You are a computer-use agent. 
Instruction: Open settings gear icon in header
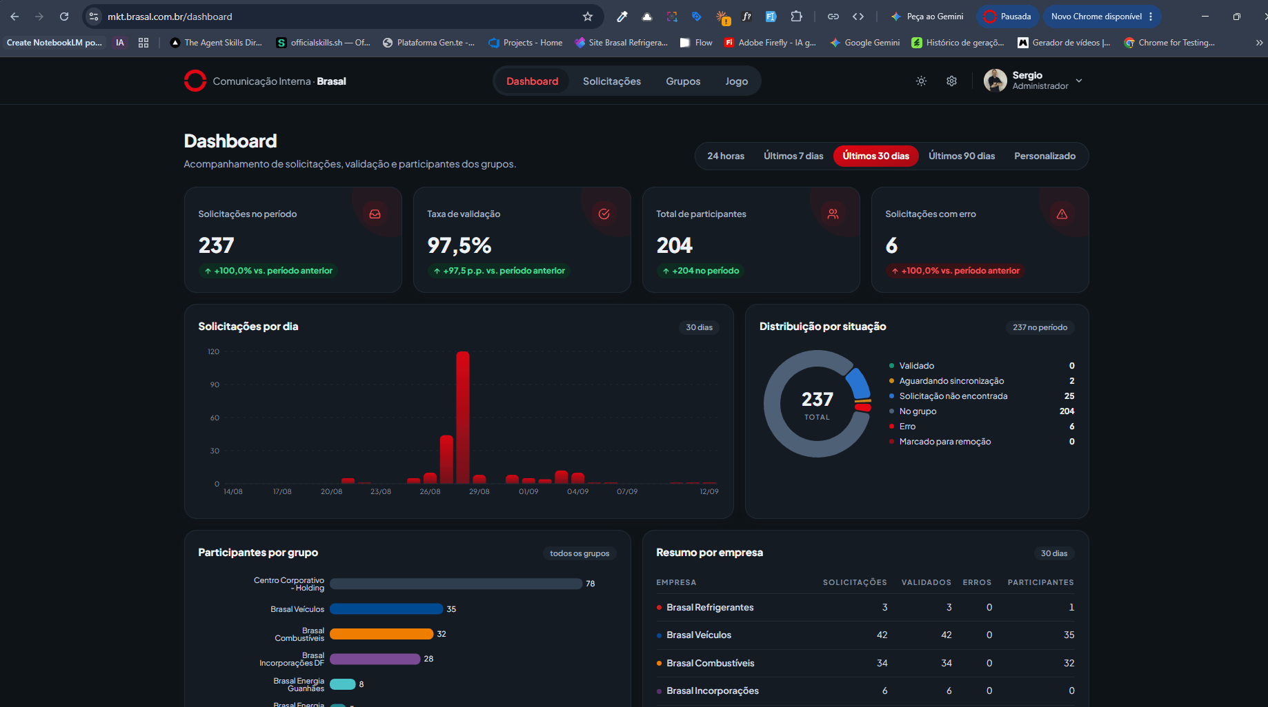[x=951, y=81]
